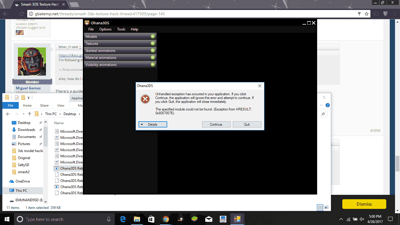The height and width of the screenshot is (225, 400).
Task: Close the Smash 3DS Texture Hack tab
Action: point(64,4)
